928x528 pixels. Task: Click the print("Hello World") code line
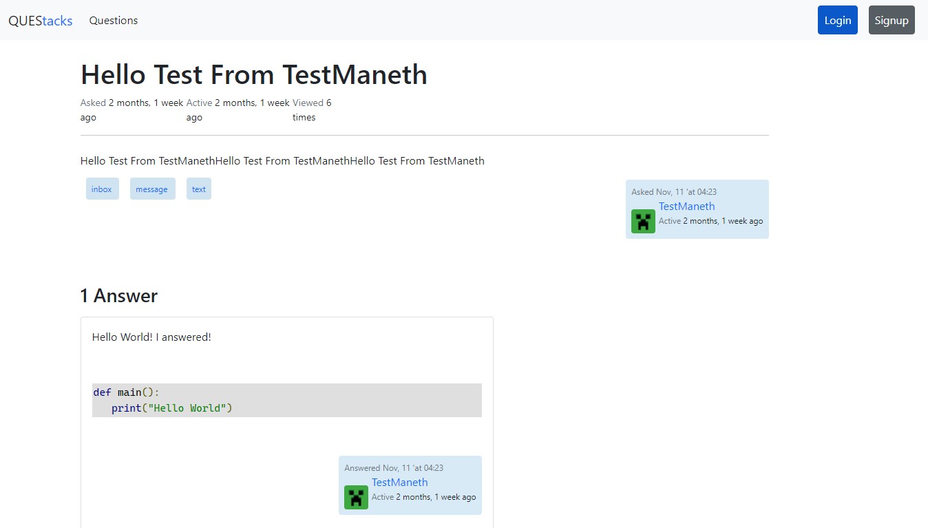172,408
